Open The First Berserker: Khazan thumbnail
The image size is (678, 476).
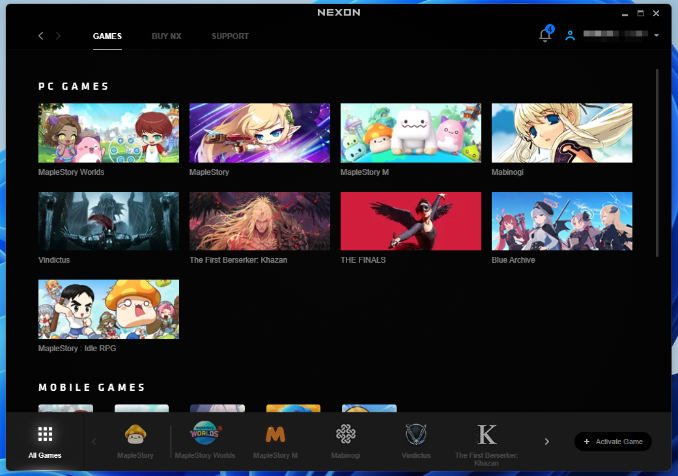pos(260,221)
